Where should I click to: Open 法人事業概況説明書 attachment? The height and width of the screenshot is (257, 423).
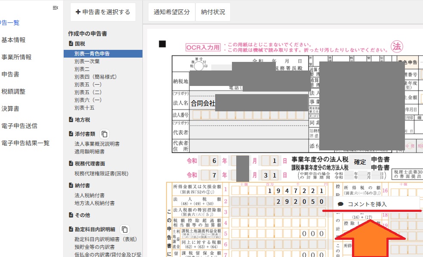97,144
